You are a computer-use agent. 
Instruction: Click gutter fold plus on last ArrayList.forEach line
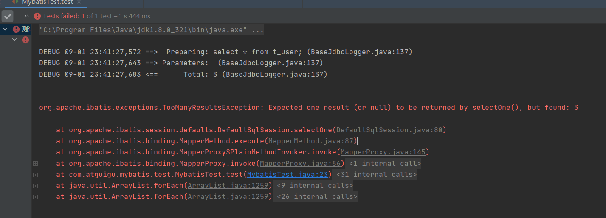click(35, 197)
